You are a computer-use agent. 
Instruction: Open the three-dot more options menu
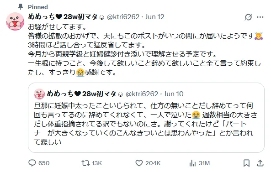click(x=260, y=17)
